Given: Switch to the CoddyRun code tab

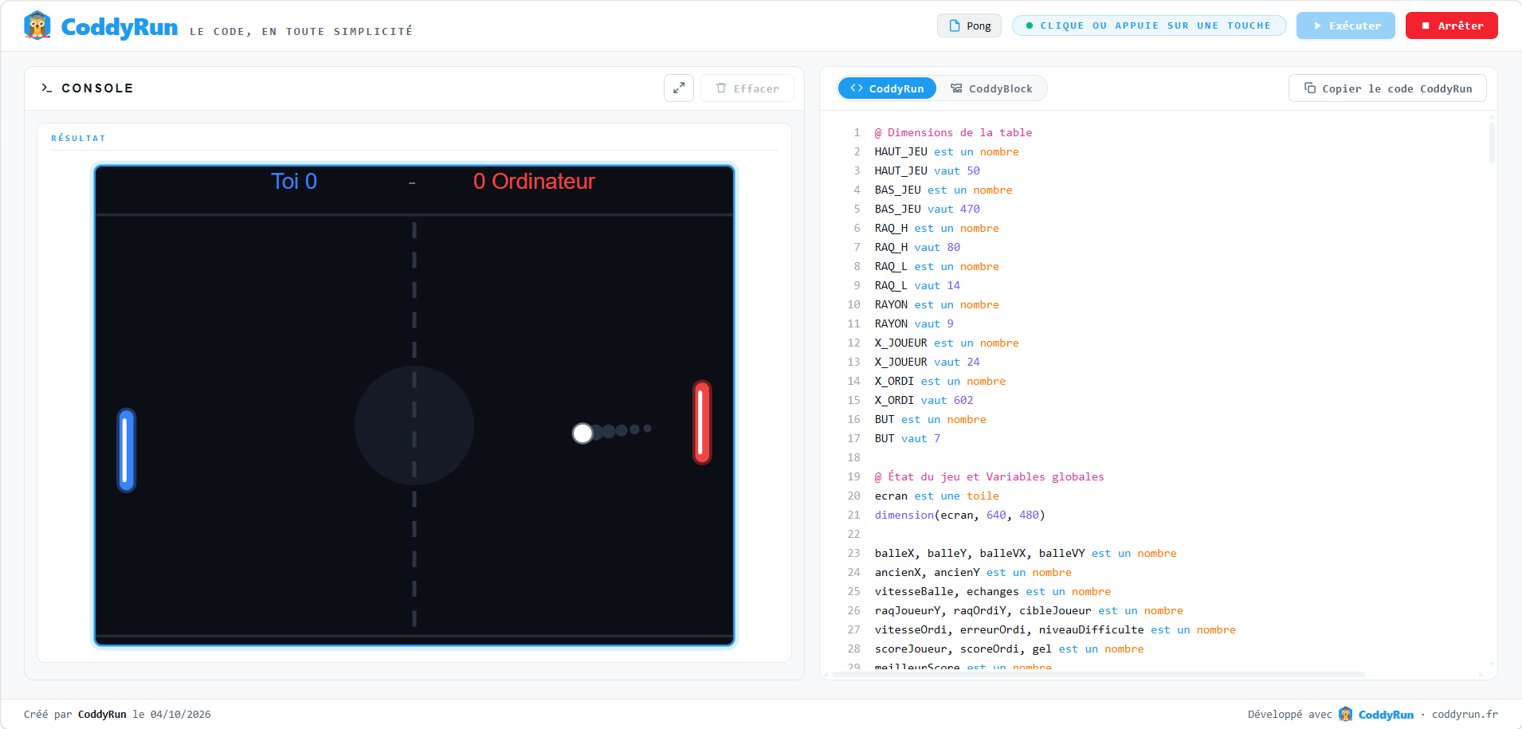Looking at the screenshot, I should click(x=887, y=88).
